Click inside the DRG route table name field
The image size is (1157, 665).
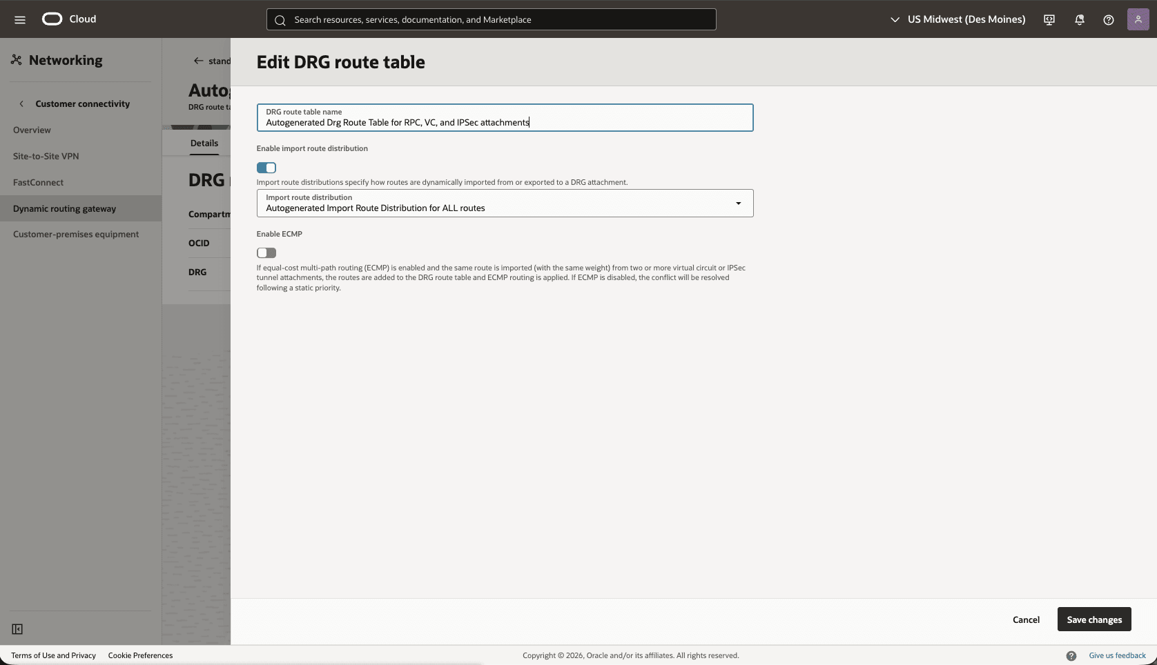pos(505,122)
